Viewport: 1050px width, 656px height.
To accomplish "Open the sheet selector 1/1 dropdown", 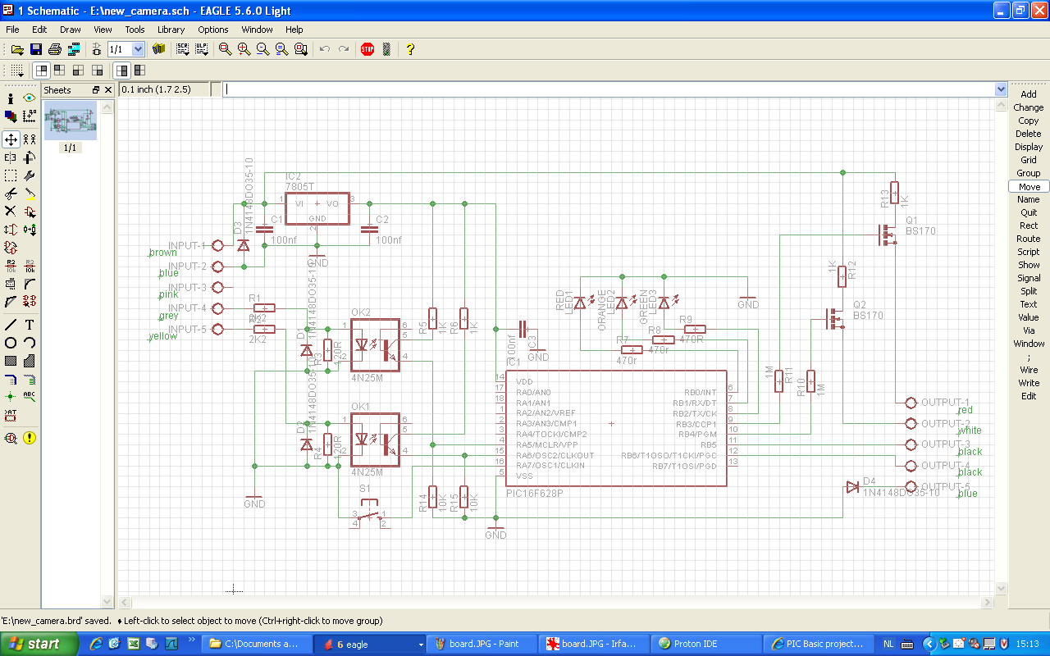I will tap(138, 49).
